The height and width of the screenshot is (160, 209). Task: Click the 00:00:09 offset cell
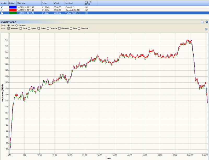(x=57, y=10)
